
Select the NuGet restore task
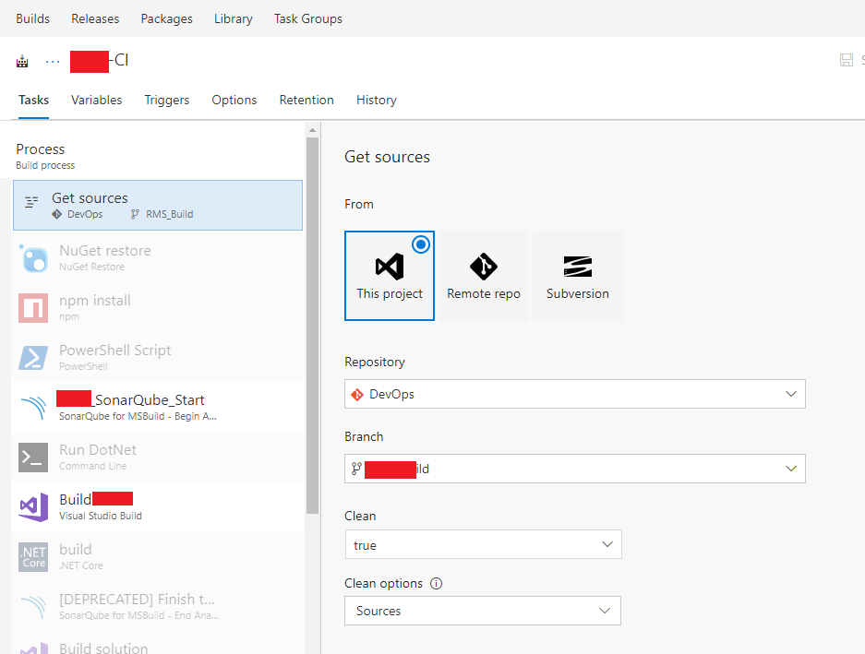[x=157, y=257]
